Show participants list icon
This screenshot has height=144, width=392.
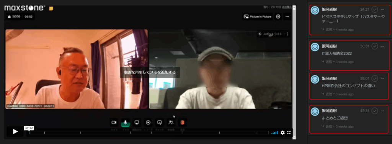(171, 123)
